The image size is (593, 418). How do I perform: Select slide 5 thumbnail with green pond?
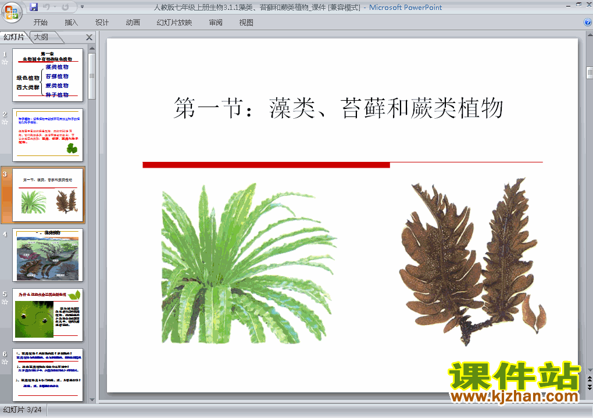pos(48,315)
